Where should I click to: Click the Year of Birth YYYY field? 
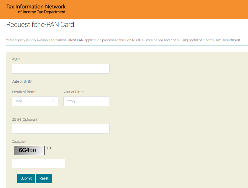86,101
